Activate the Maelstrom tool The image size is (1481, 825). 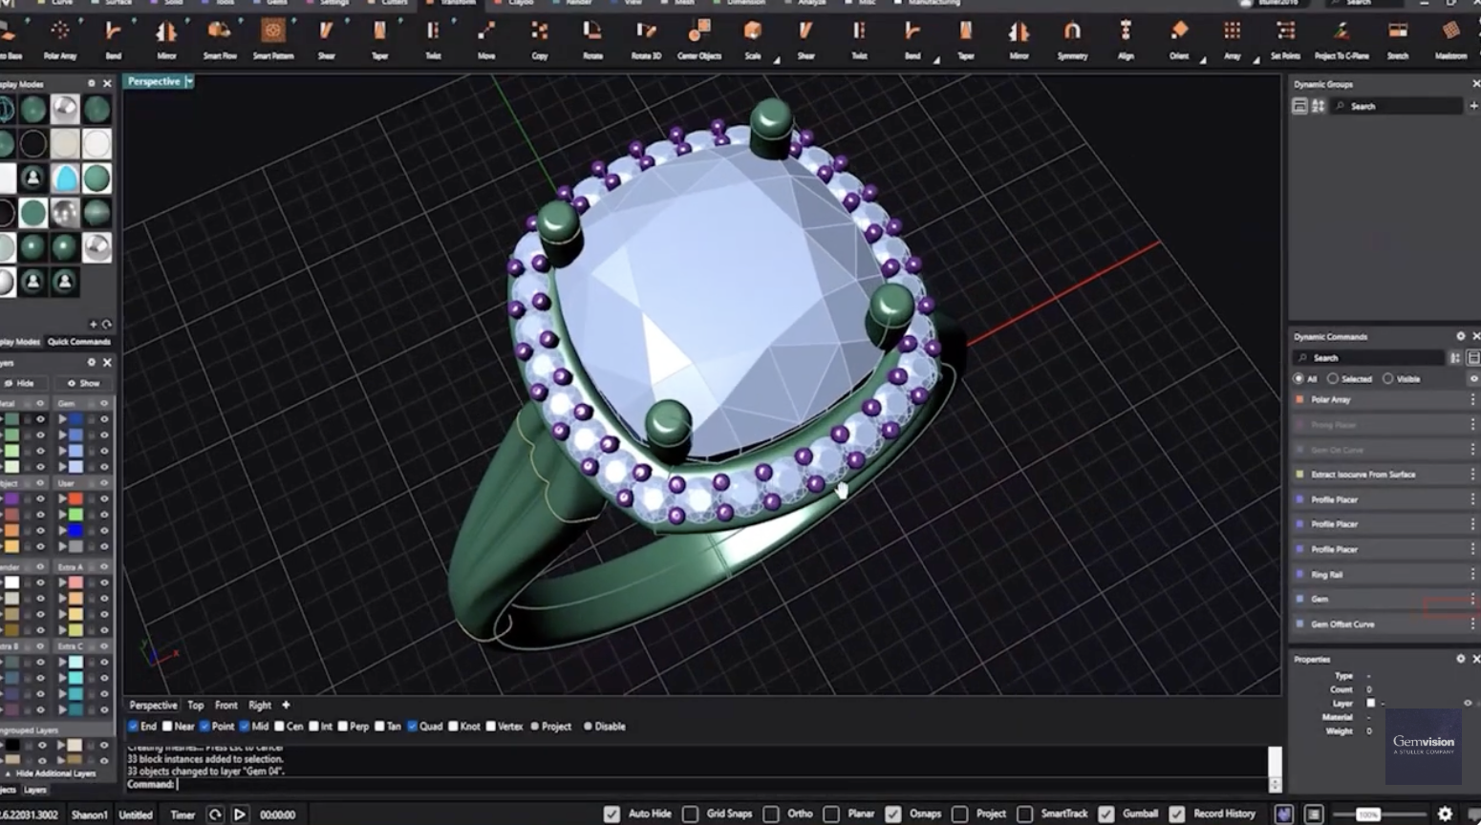pos(1450,39)
